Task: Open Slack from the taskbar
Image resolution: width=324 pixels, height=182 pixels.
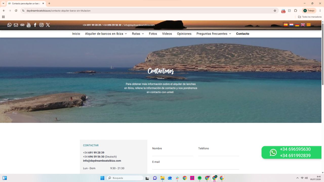Action: 177,178
